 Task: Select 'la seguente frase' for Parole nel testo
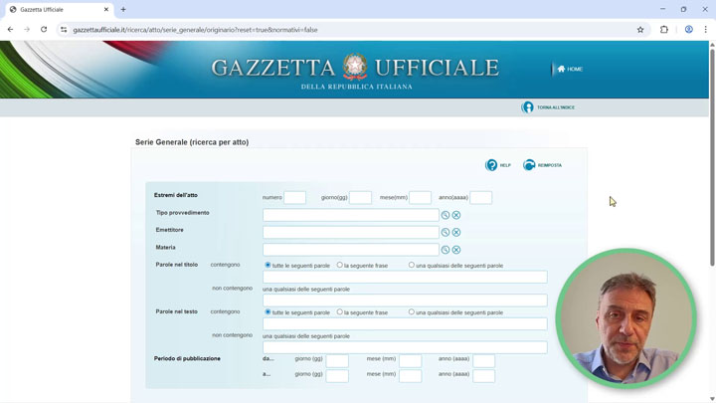[x=340, y=311]
